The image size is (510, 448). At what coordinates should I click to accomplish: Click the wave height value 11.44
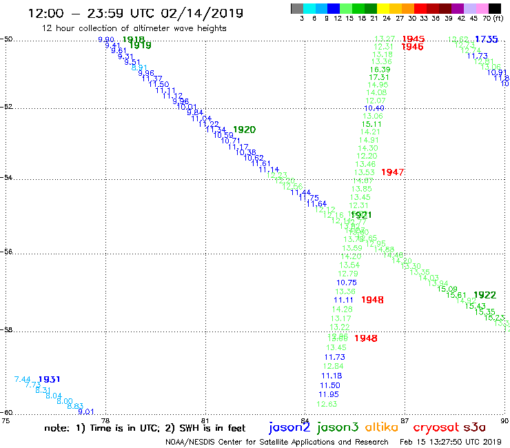click(300, 192)
